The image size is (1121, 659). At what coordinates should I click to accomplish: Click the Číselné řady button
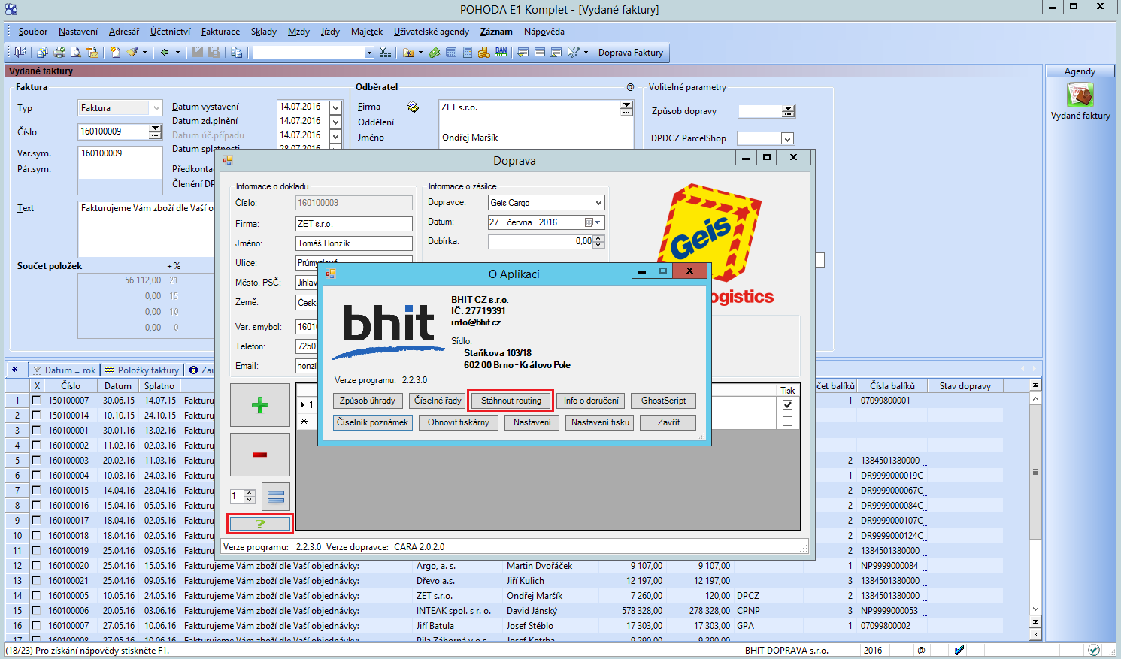(x=438, y=401)
